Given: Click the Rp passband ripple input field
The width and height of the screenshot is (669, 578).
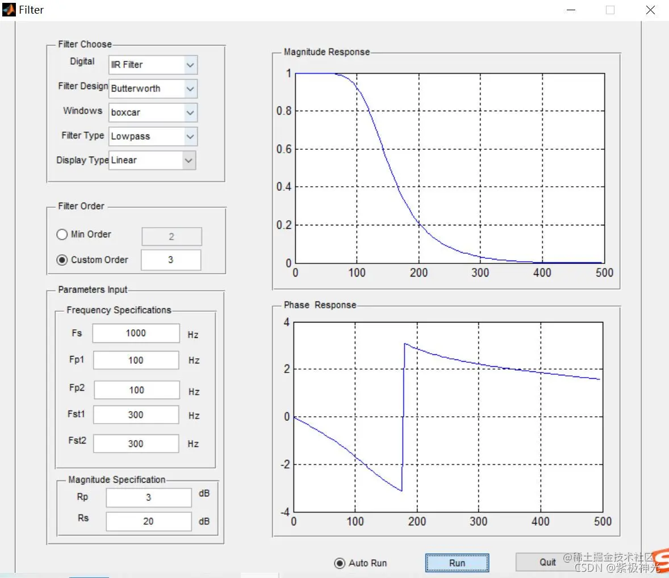Looking at the screenshot, I should (148, 498).
